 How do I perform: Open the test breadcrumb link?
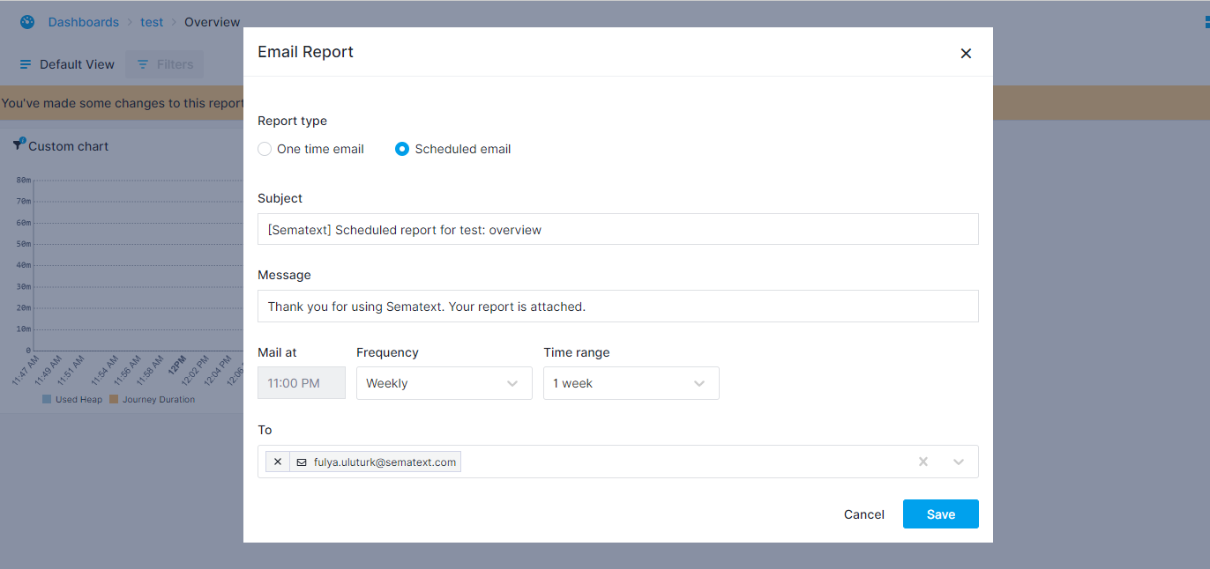pyautogui.click(x=152, y=22)
